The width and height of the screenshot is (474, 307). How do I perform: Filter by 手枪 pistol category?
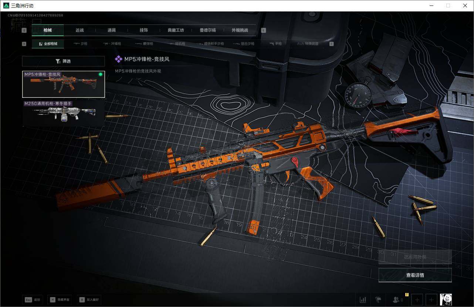(275, 44)
